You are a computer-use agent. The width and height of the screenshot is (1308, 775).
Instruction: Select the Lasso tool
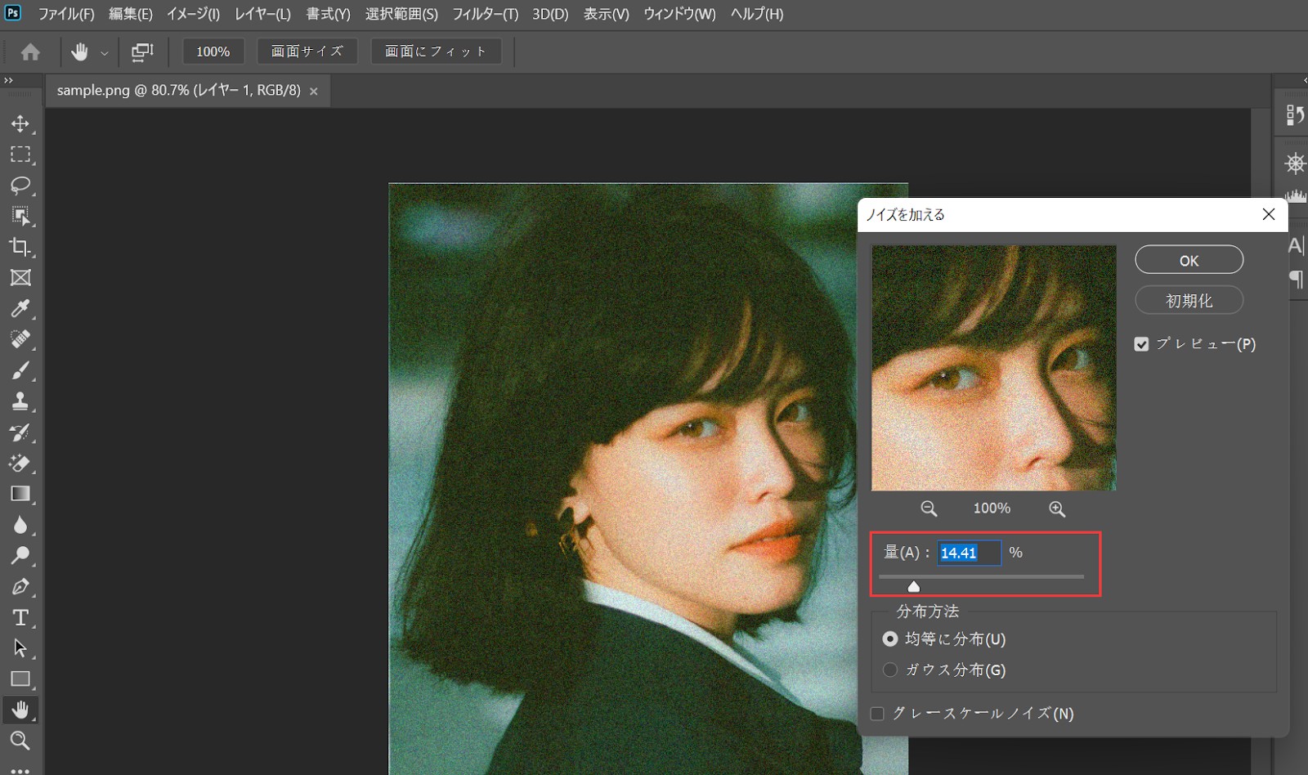[x=20, y=186]
